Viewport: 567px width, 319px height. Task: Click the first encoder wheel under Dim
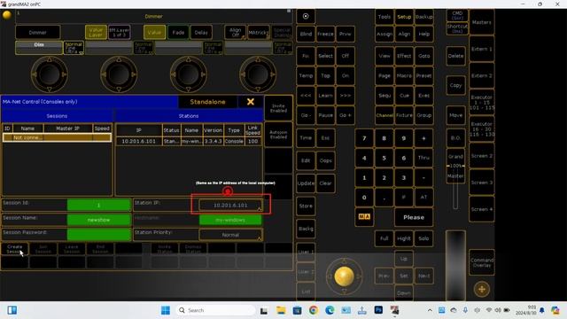tap(50, 74)
